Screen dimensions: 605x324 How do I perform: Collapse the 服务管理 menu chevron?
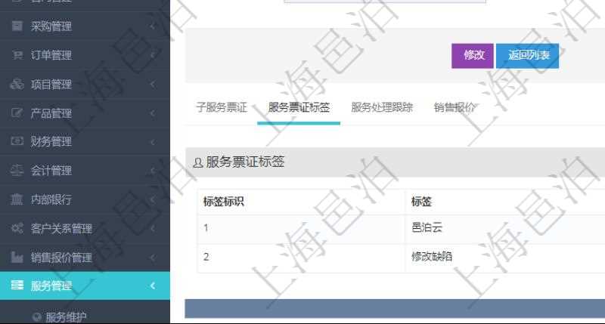tap(153, 285)
